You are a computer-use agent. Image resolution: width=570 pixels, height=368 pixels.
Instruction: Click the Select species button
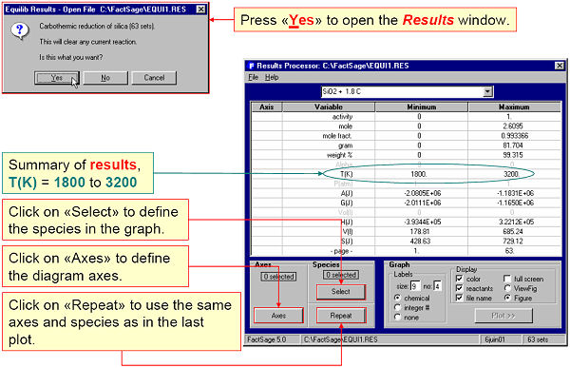coord(341,292)
